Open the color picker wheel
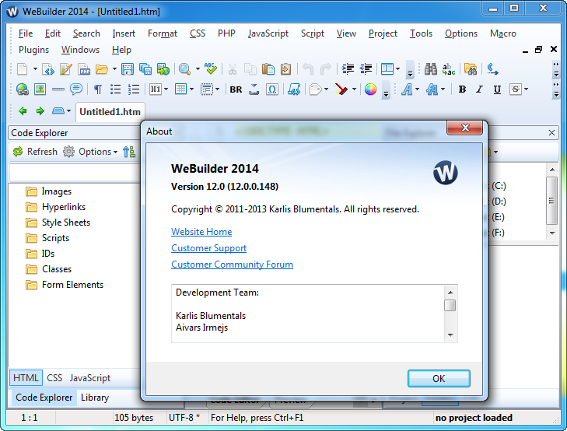Image resolution: width=567 pixels, height=431 pixels. coord(370,89)
